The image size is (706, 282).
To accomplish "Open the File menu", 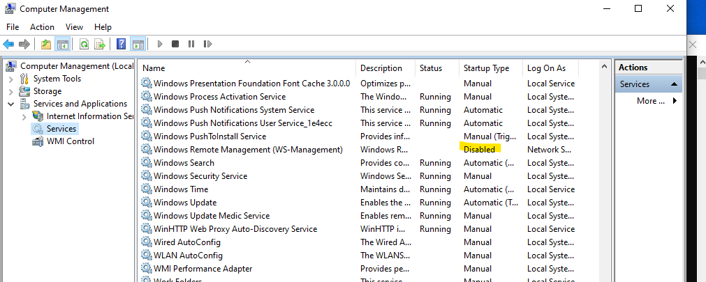I will pos(13,27).
